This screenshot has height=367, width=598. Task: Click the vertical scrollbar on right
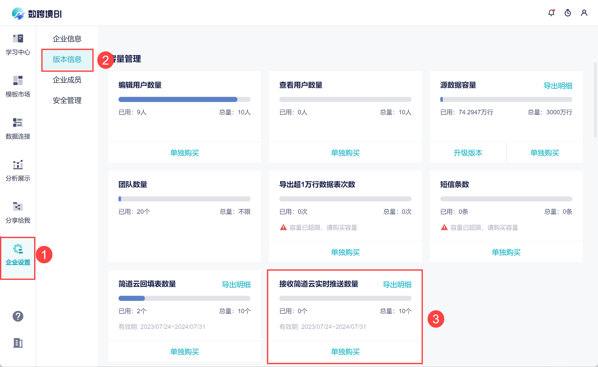pyautogui.click(x=595, y=100)
